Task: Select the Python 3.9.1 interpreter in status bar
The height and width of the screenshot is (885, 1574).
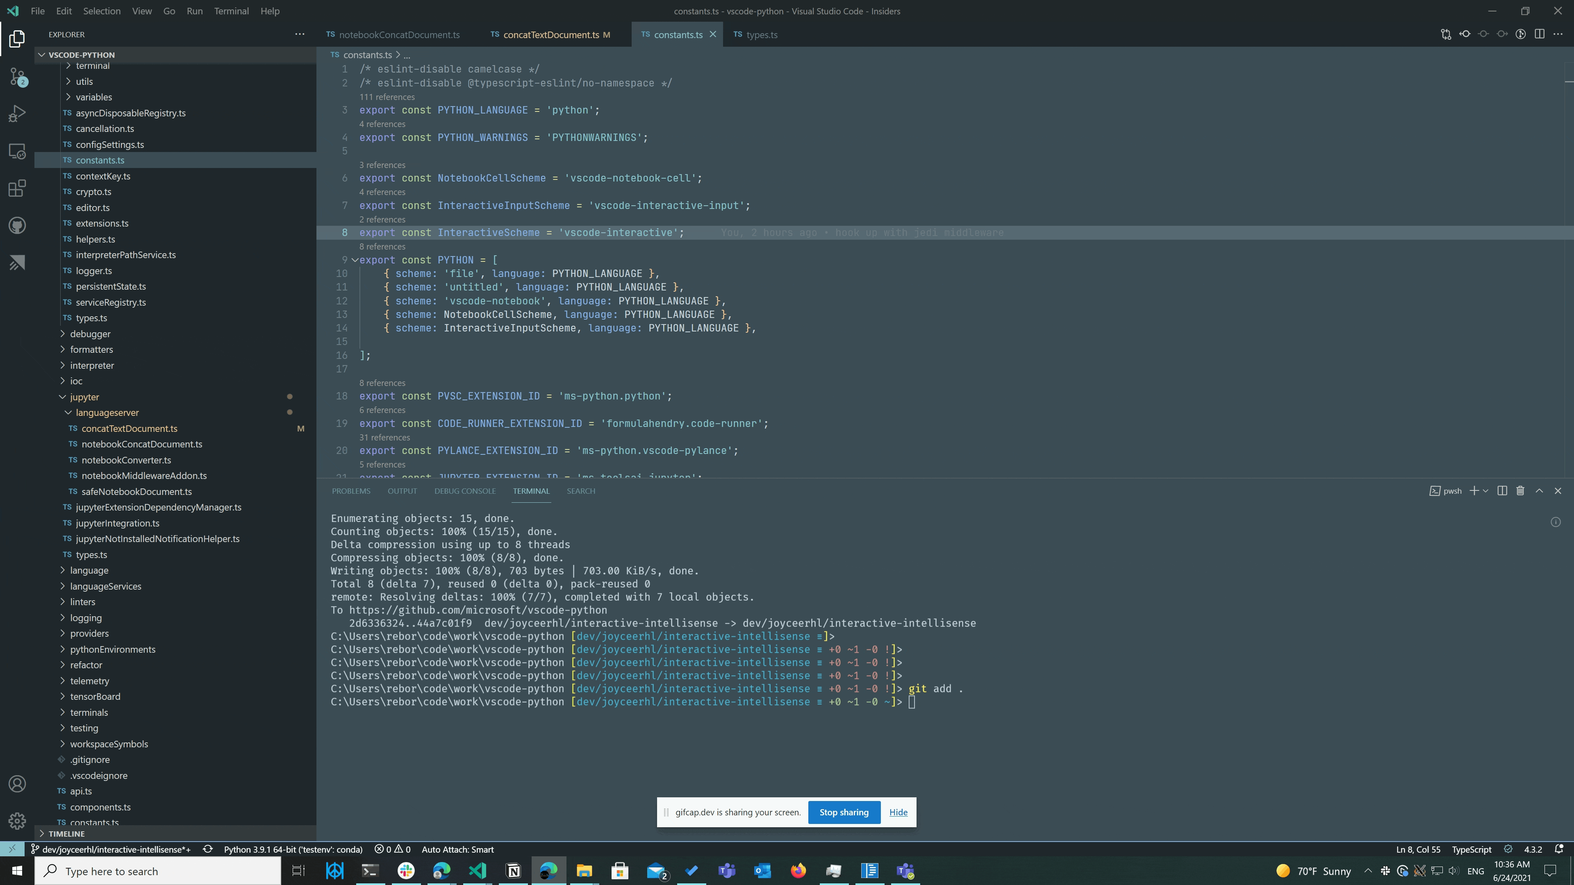Action: (292, 849)
